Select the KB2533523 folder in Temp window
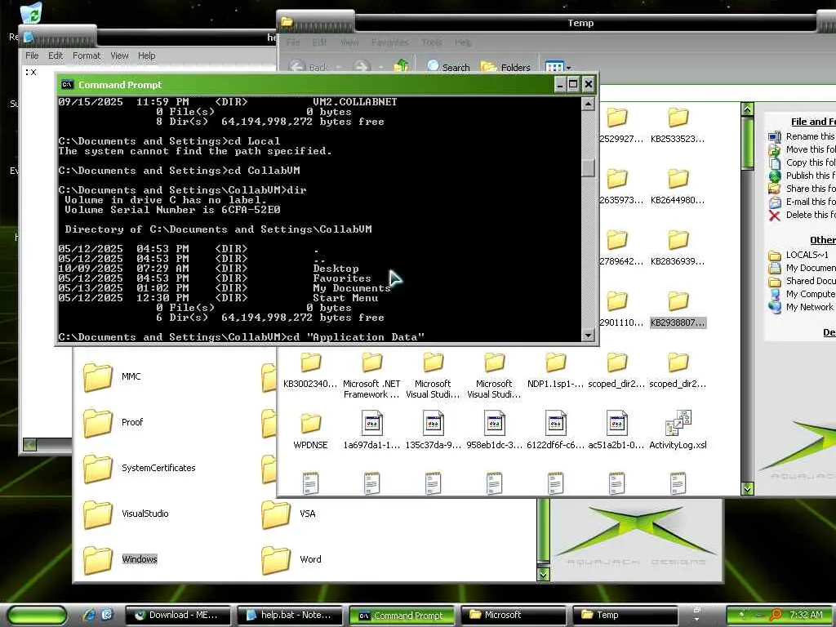 click(x=678, y=126)
